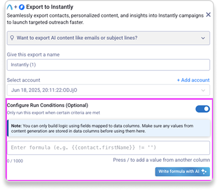218x190 pixels.
Task: Click the run condition formula field
Action: pos(108,148)
